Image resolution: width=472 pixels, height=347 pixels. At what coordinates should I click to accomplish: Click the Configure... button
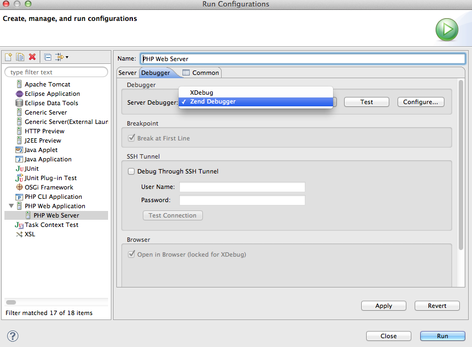click(421, 102)
